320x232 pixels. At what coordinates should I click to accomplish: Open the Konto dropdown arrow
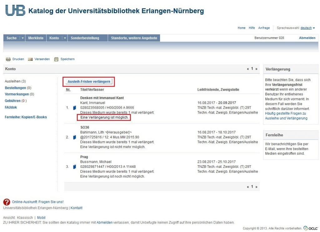[65, 38]
